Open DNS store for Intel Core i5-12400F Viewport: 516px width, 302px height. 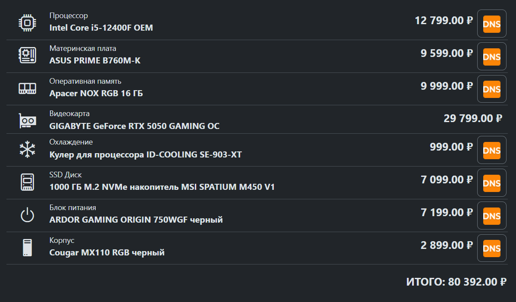click(492, 24)
